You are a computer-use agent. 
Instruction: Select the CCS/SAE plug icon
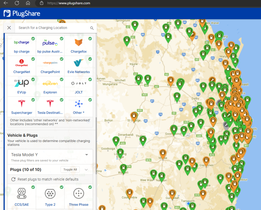click(x=22, y=193)
